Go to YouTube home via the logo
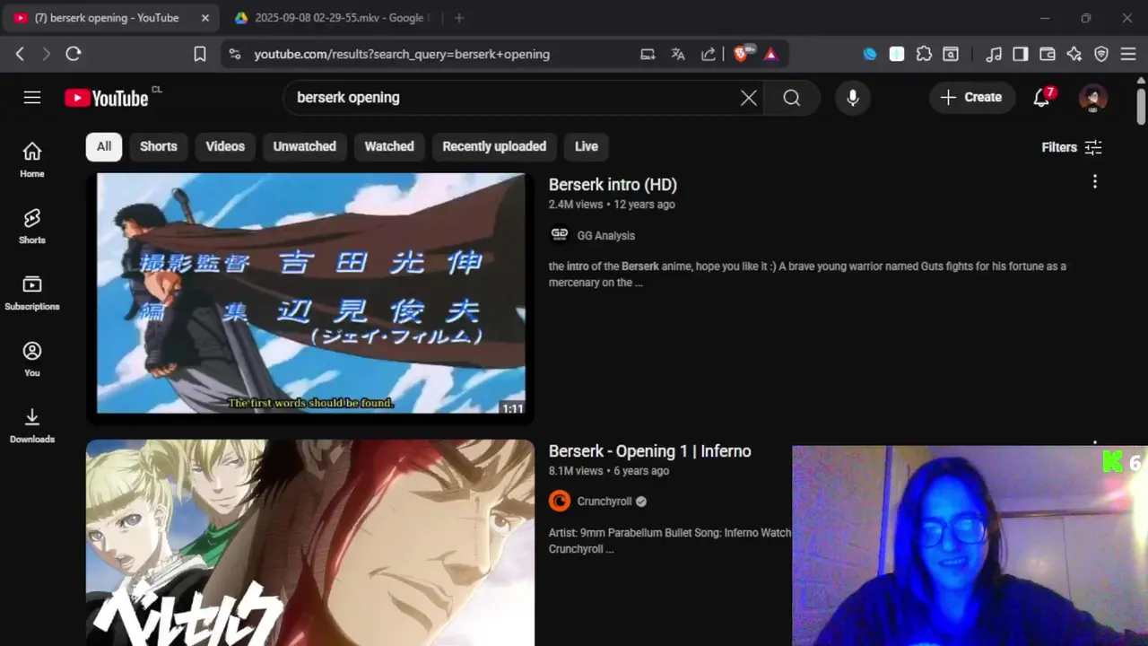The width and height of the screenshot is (1148, 646). [x=106, y=98]
